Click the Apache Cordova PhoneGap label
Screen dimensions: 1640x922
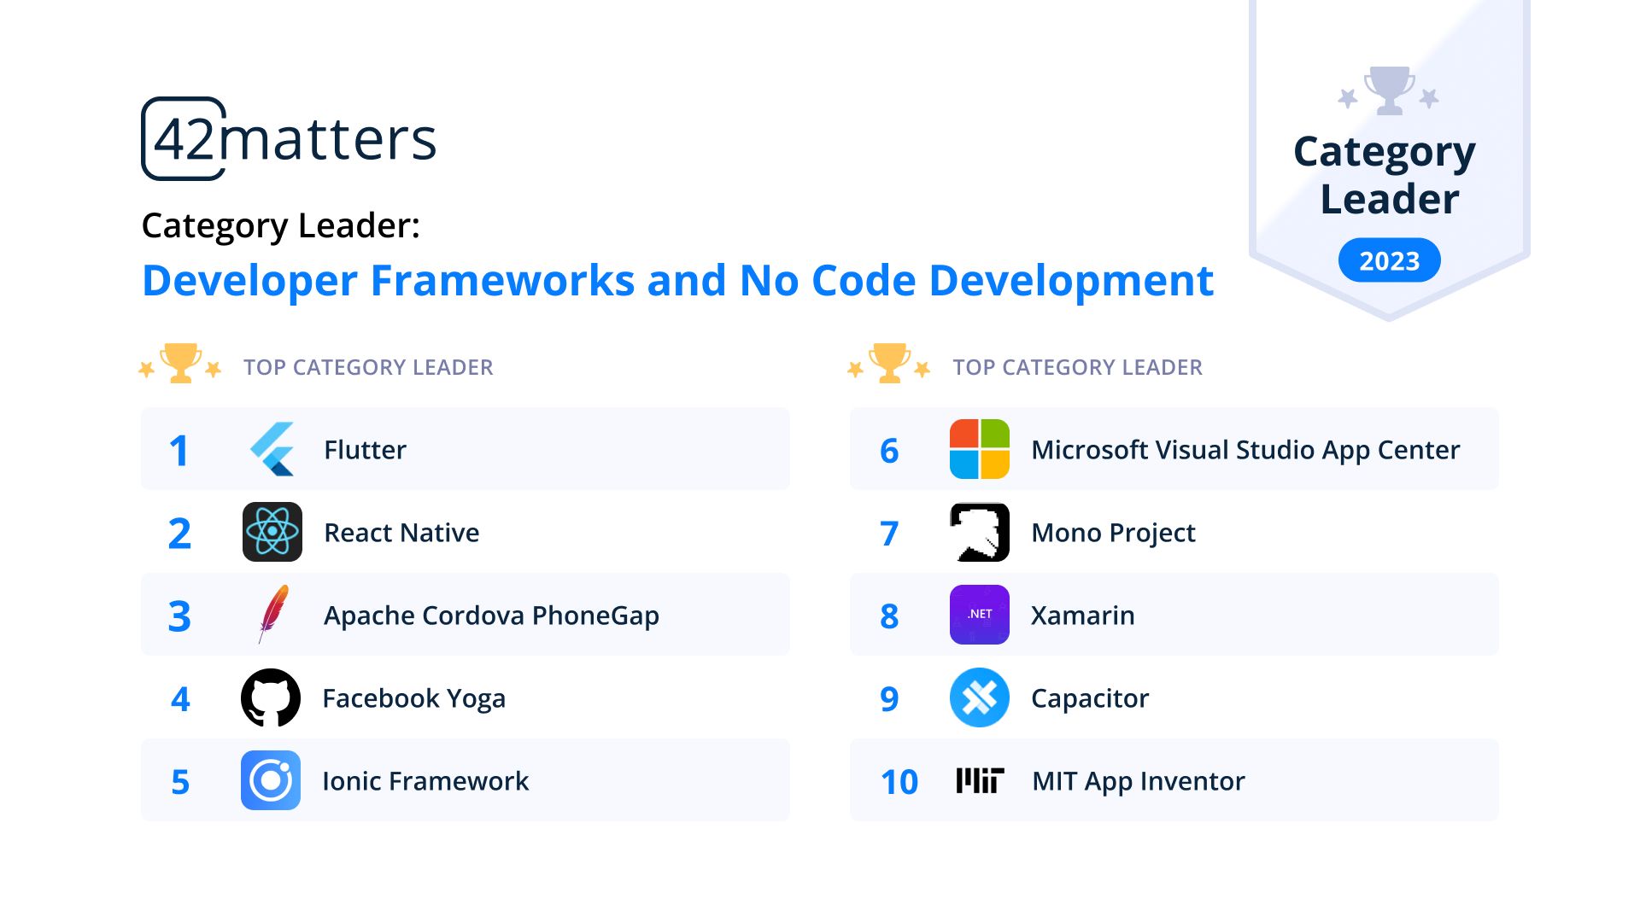tap(491, 616)
